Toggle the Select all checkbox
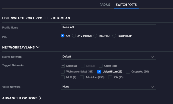The image size is (173, 104). coord(63,66)
